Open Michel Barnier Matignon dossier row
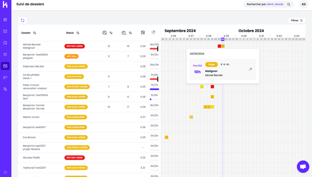The image size is (312, 177). tap(89, 46)
